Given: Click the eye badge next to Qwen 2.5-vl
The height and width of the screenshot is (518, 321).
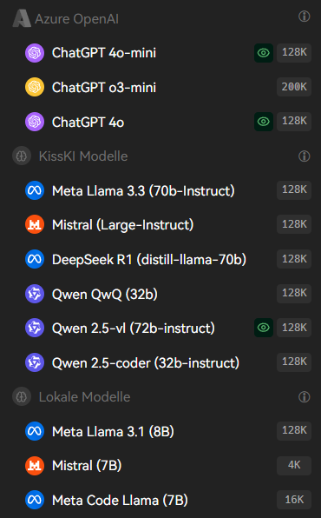Looking at the screenshot, I should [264, 328].
